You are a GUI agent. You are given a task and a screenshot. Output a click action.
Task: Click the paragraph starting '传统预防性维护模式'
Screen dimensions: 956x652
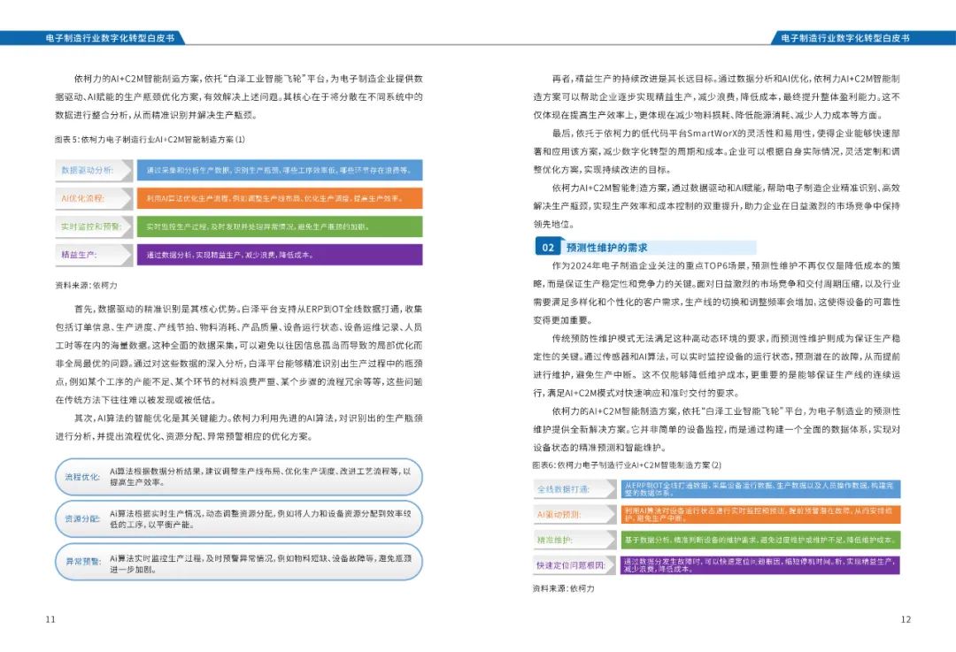click(x=716, y=365)
